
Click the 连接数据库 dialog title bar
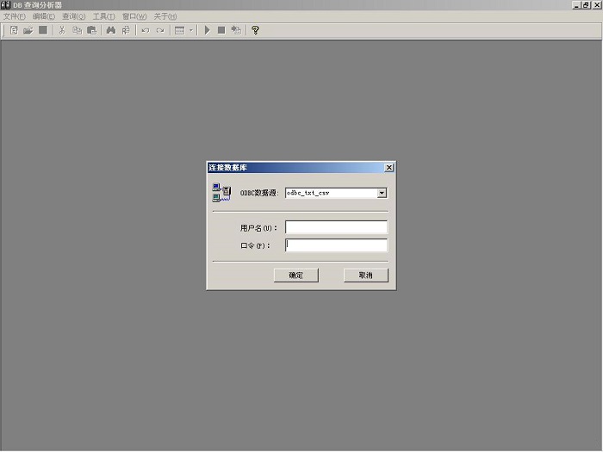pos(301,167)
